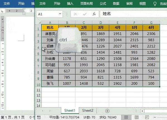Click the Insert Function fx icon
Image resolution: width=167 pixels, height=120 pixels.
coord(94,14)
